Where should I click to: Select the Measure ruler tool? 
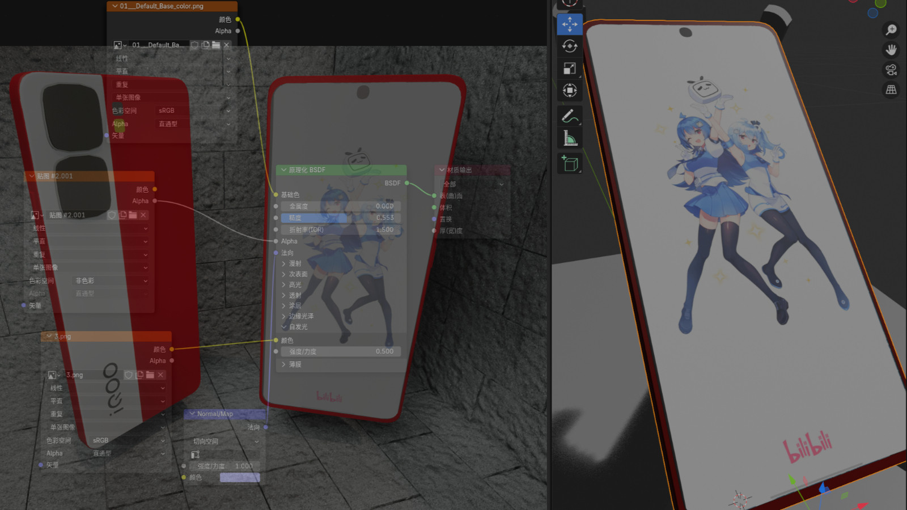570,138
